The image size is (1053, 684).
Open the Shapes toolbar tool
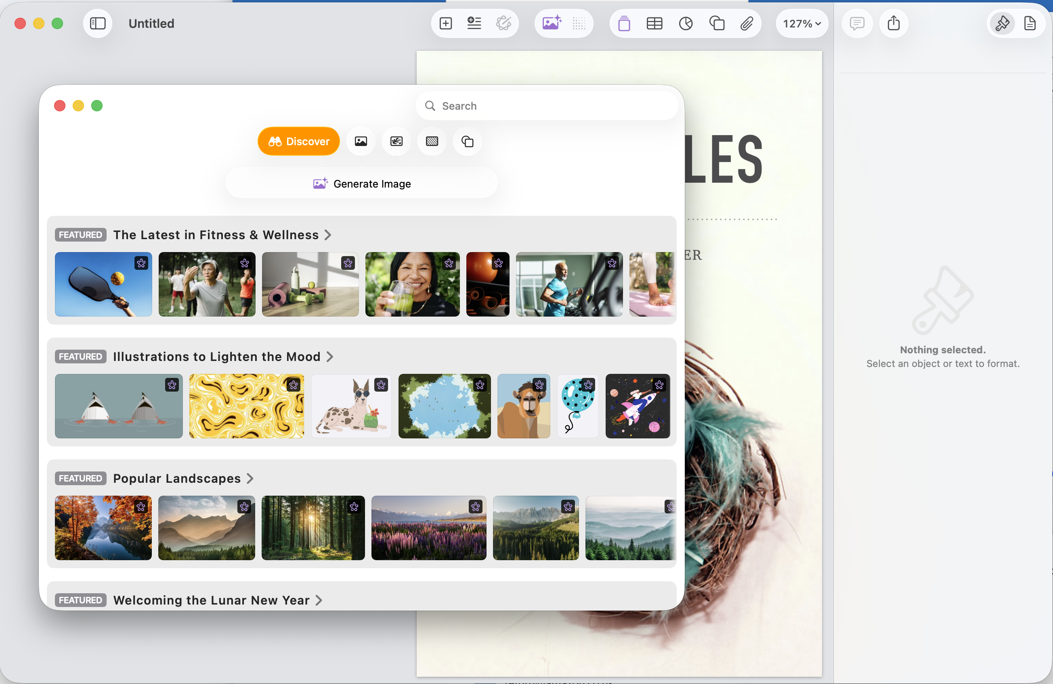pos(717,23)
